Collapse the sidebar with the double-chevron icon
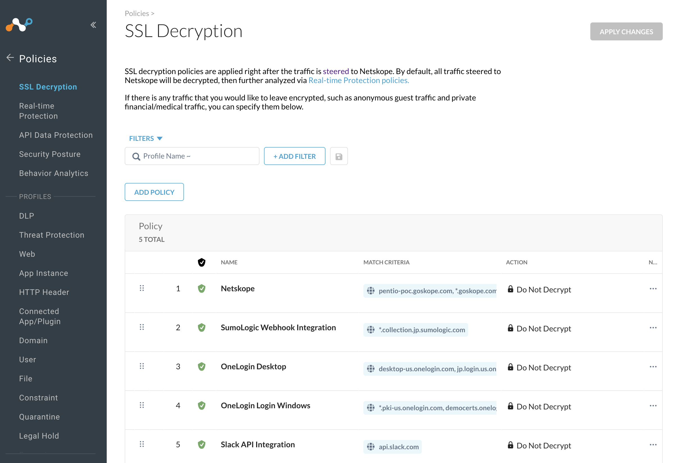 point(93,25)
